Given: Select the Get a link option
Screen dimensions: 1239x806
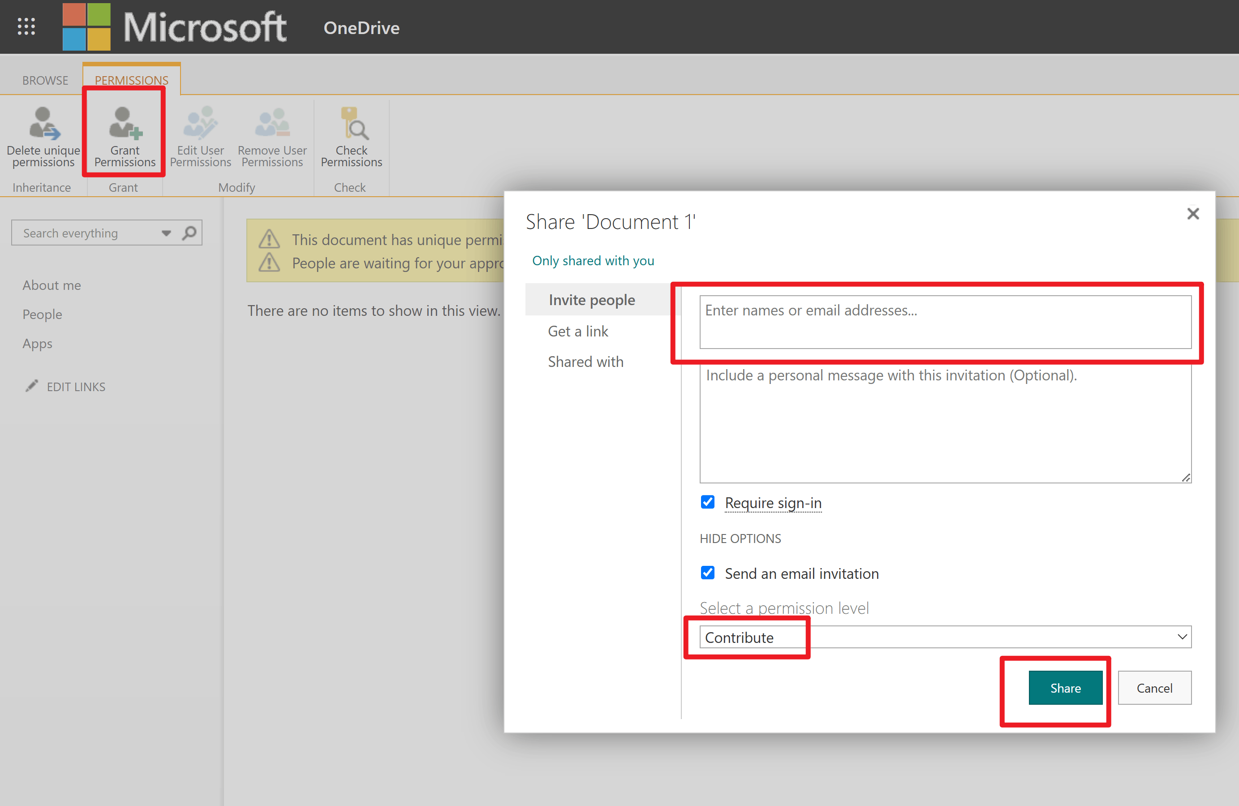Looking at the screenshot, I should [578, 331].
